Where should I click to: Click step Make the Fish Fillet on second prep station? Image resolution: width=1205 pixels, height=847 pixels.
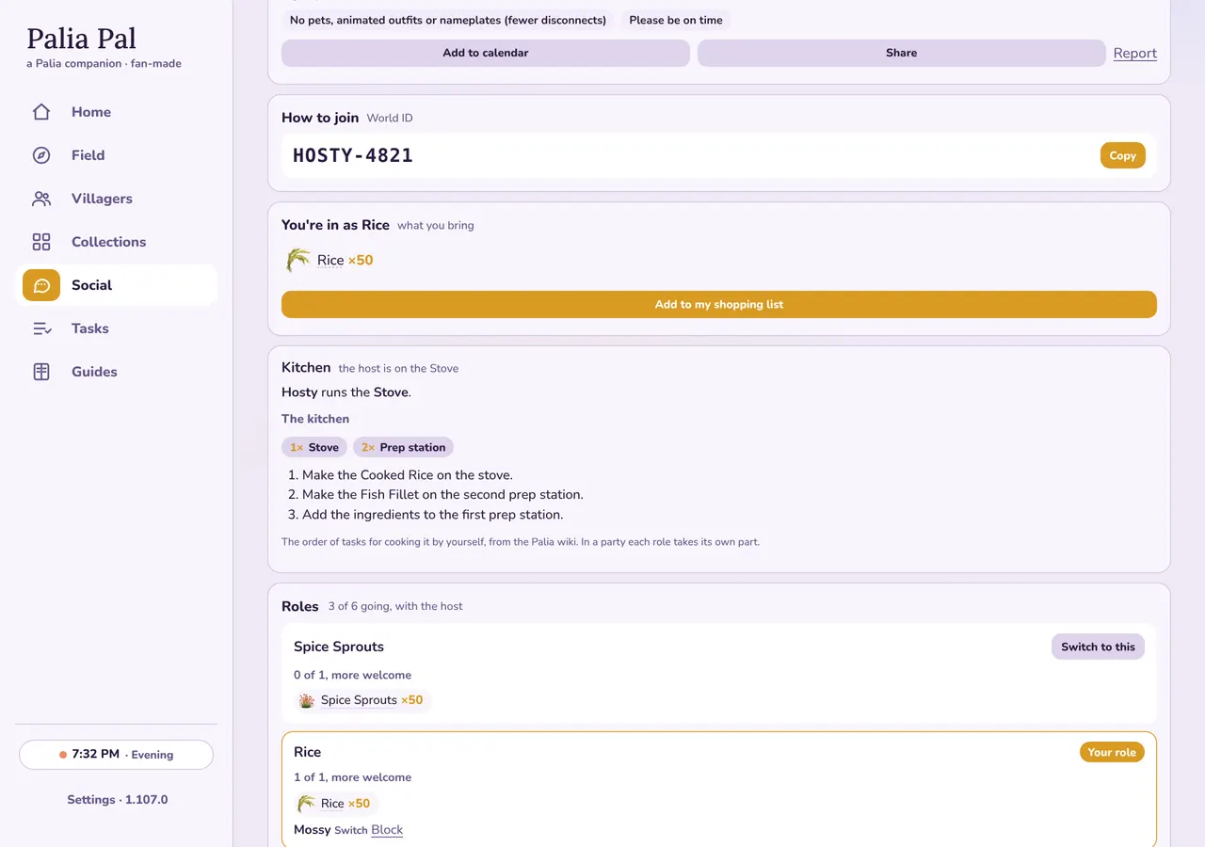[x=442, y=494]
